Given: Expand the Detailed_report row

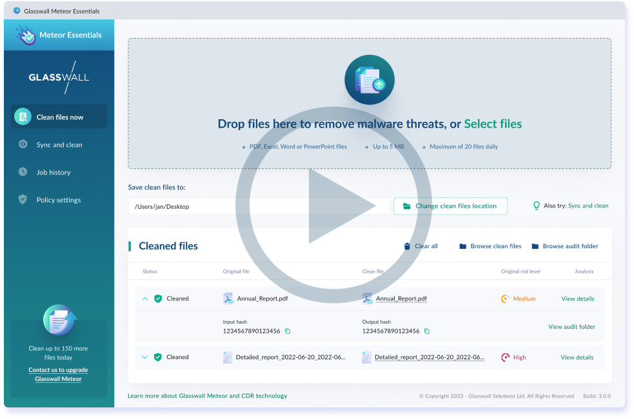Looking at the screenshot, I should click(x=144, y=356).
